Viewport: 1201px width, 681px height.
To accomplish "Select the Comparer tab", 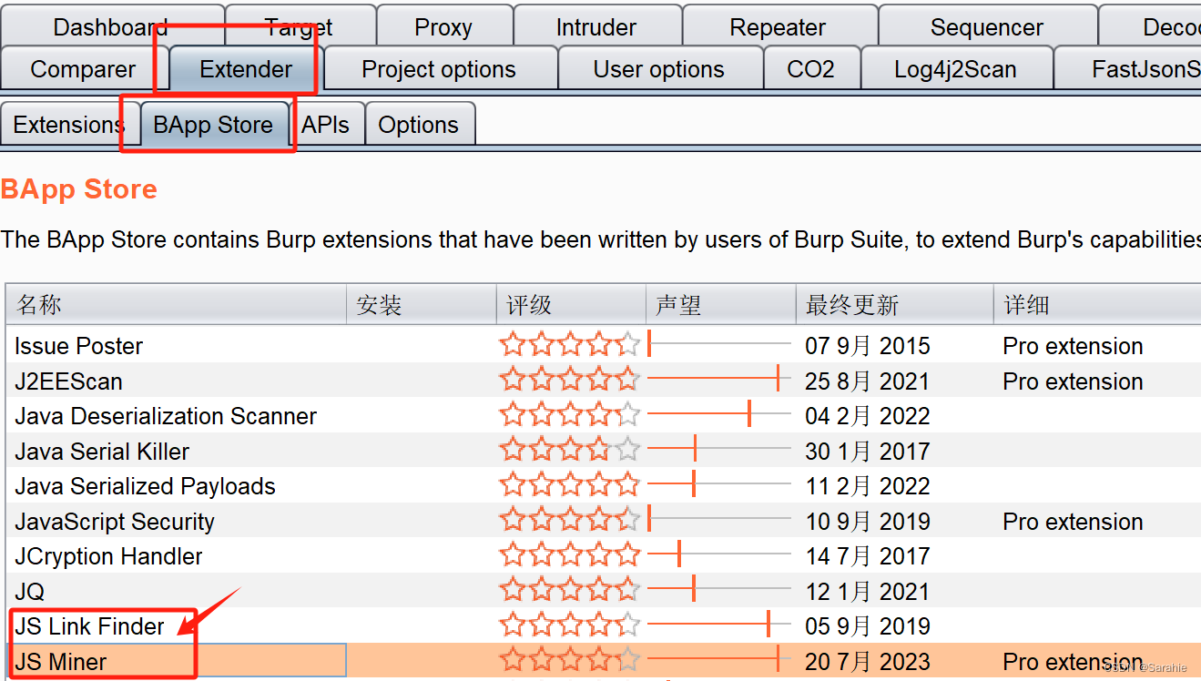I will 83,69.
